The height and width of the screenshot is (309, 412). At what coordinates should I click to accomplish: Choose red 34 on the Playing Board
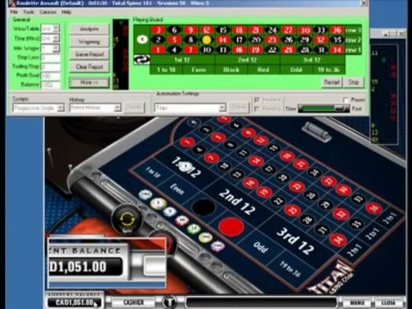[336, 50]
